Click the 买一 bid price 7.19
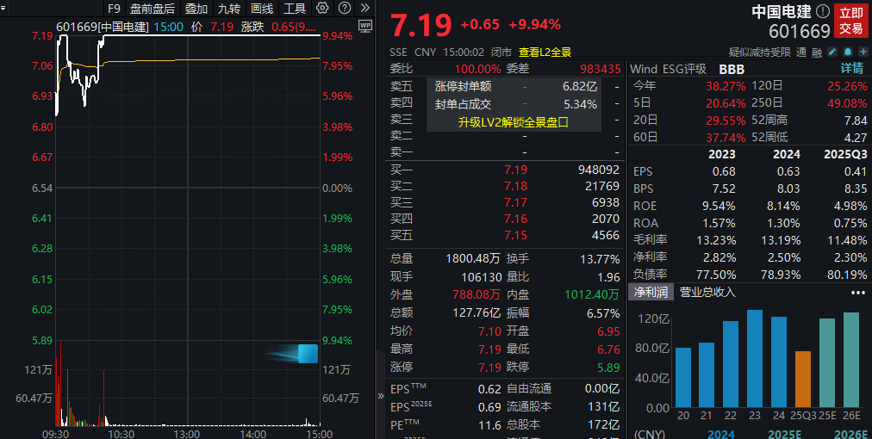 coord(515,170)
